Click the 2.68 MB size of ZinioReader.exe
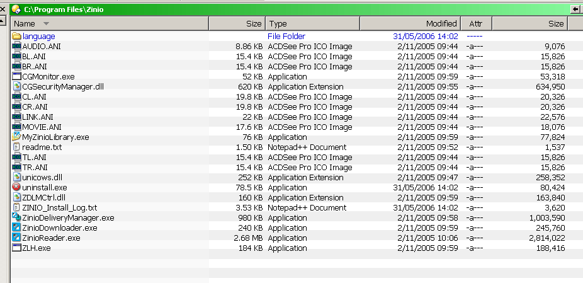The width and height of the screenshot is (583, 283). click(x=248, y=237)
